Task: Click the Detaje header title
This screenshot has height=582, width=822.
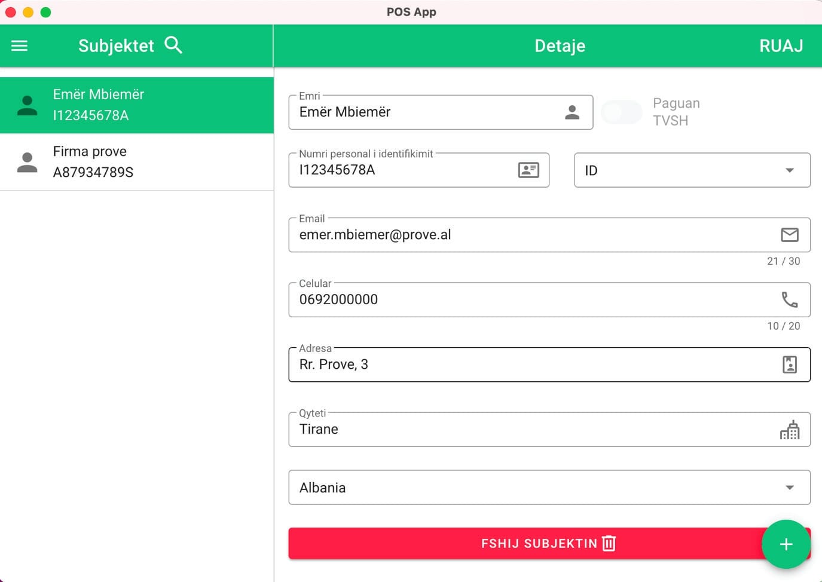Action: point(560,46)
